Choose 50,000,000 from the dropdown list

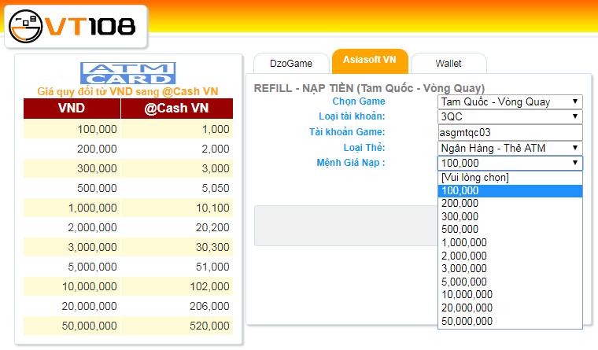pos(510,321)
